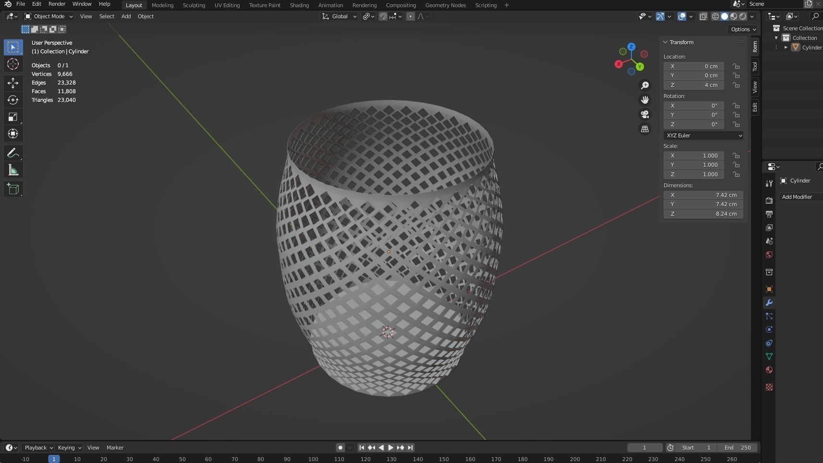This screenshot has width=823, height=463.
Task: Open the Material properties tab icon
Action: (769, 370)
